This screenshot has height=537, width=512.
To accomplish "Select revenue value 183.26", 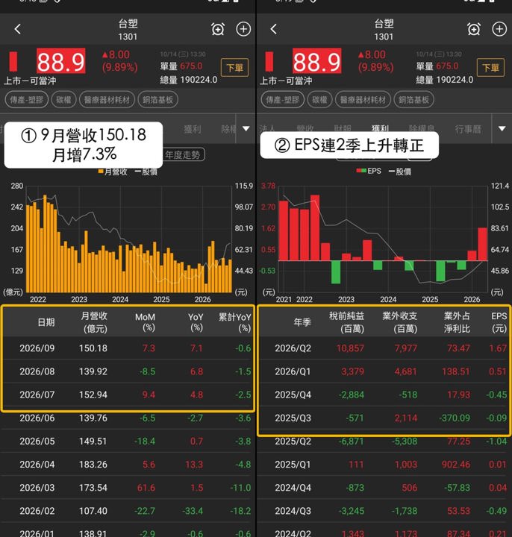I will point(93,465).
